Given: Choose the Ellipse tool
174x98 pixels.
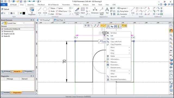Looking at the screenshot, I should click(52, 8).
